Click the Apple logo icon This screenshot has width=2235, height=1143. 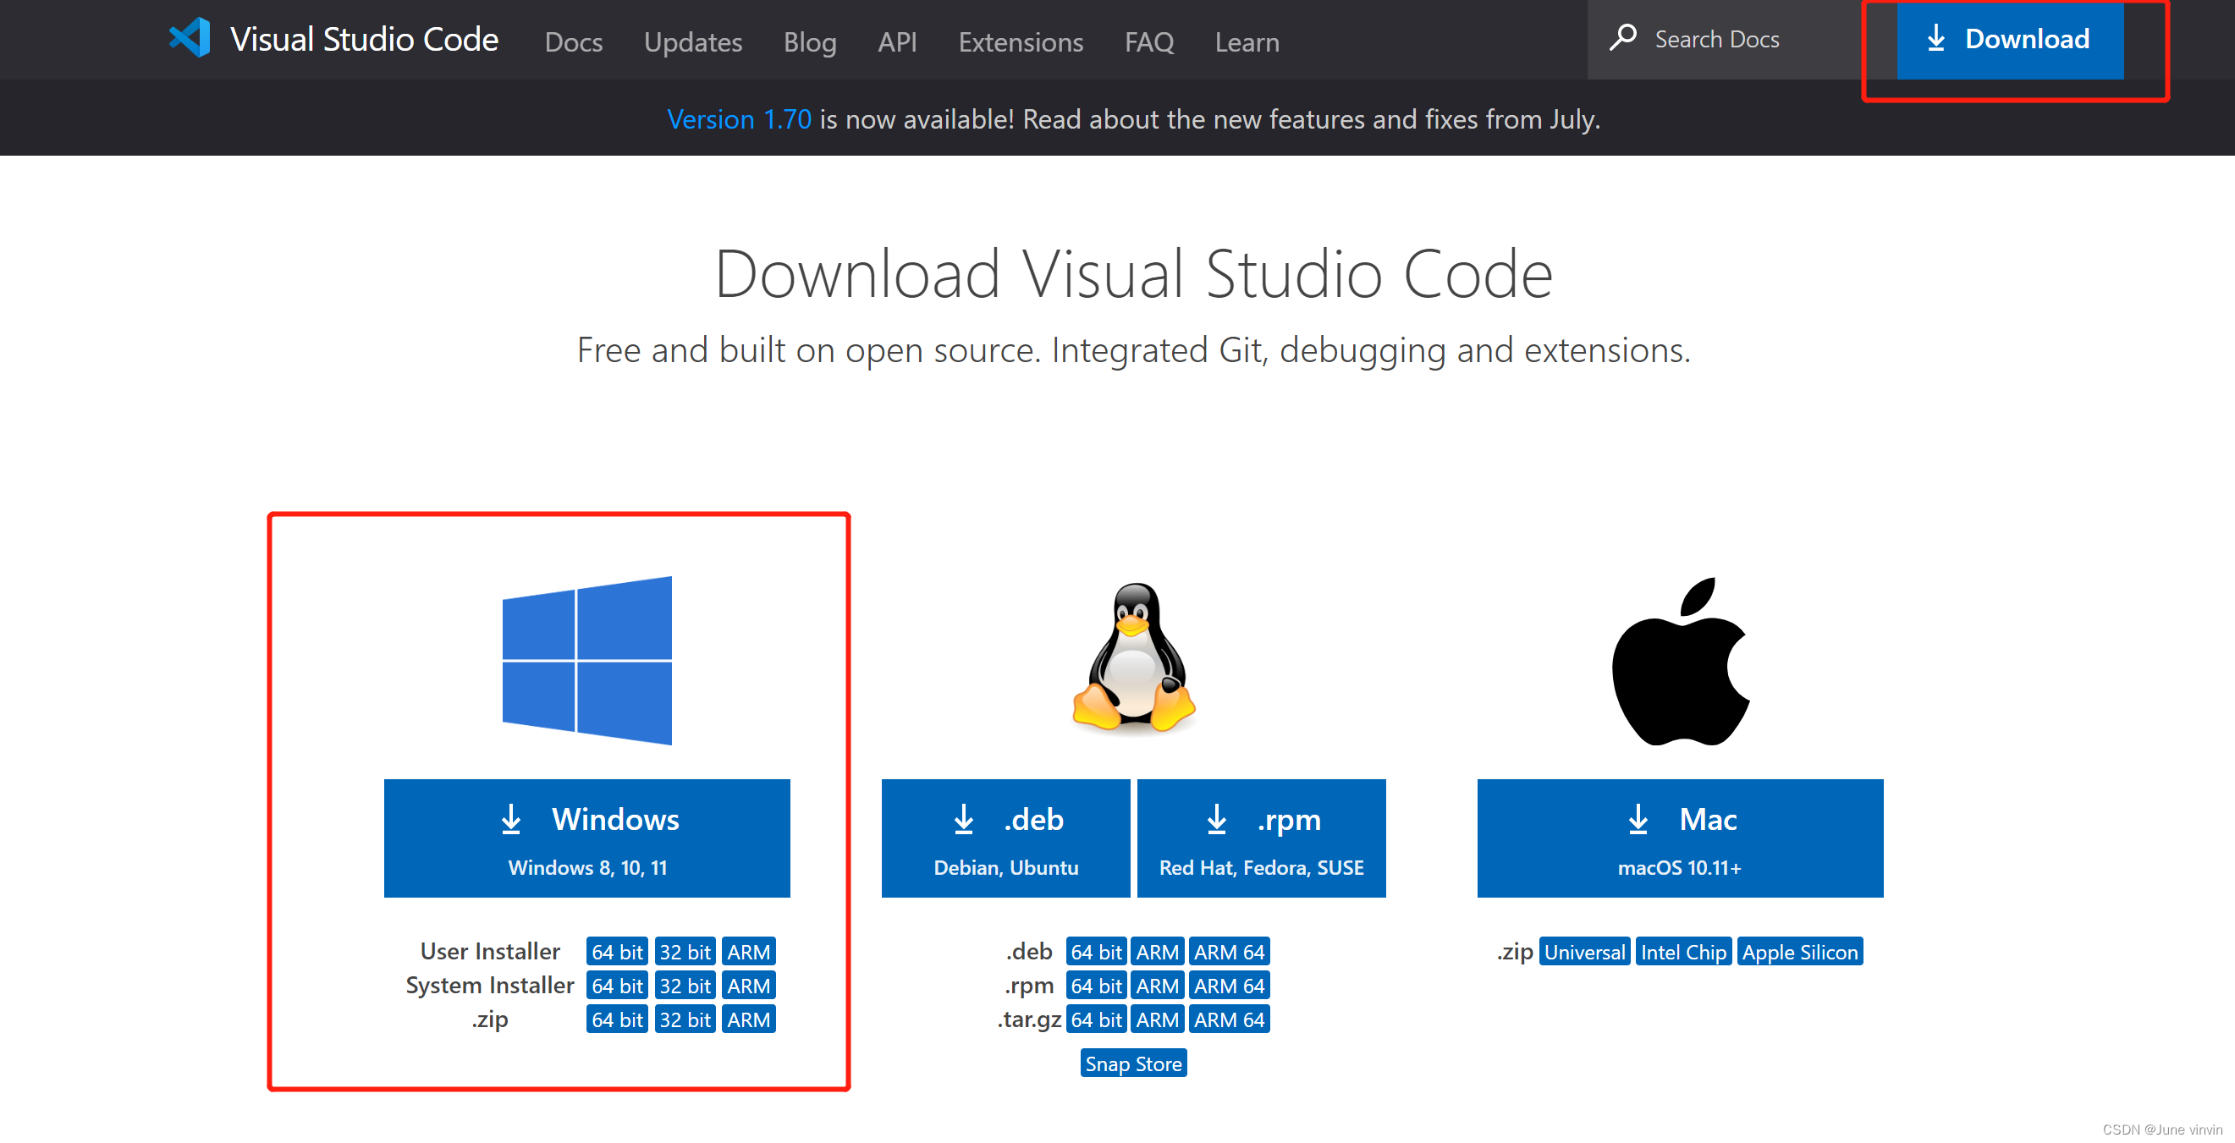coord(1681,661)
